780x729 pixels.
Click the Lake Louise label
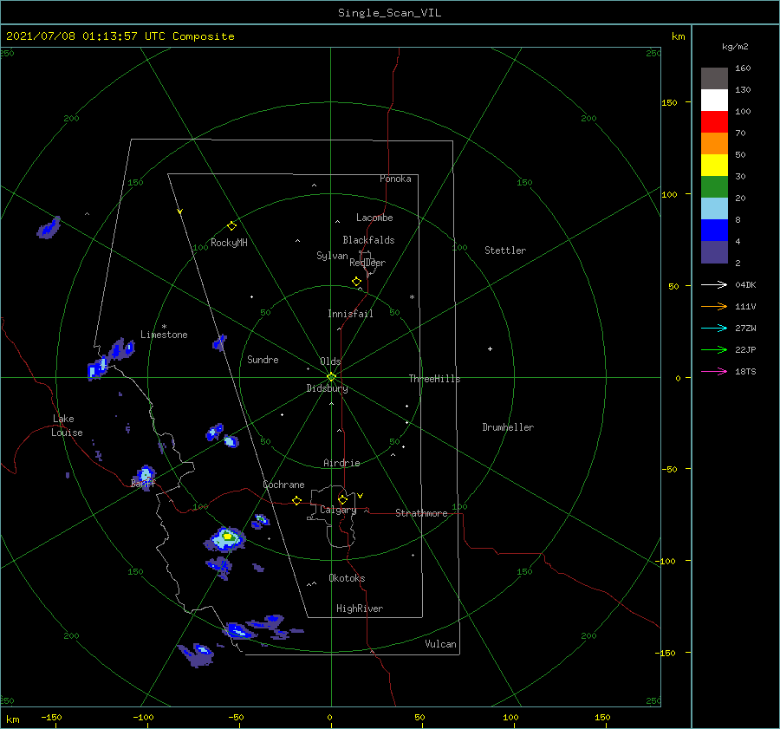(x=67, y=426)
